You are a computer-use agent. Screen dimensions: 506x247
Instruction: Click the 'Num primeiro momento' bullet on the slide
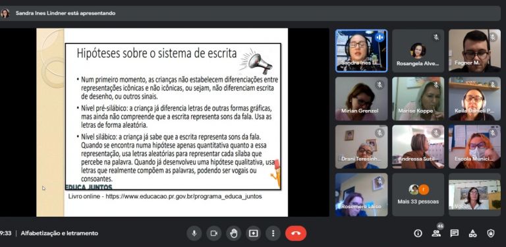[177, 88]
